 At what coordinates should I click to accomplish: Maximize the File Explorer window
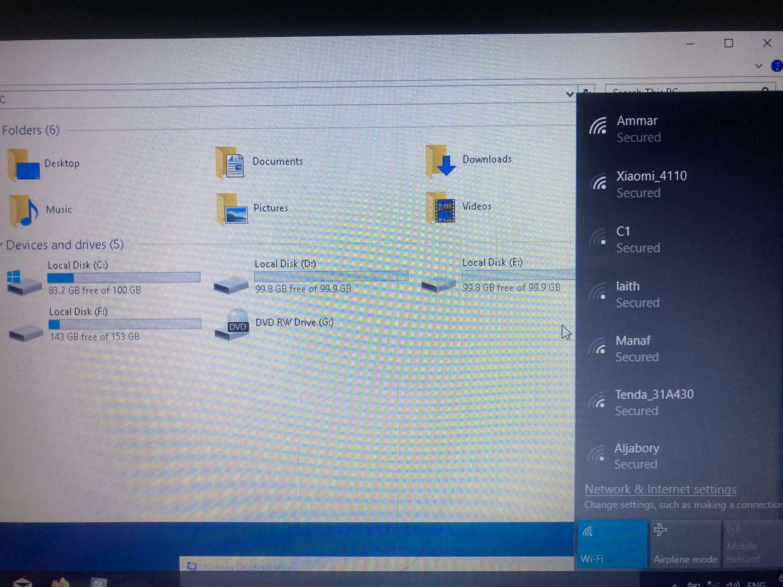click(x=729, y=43)
